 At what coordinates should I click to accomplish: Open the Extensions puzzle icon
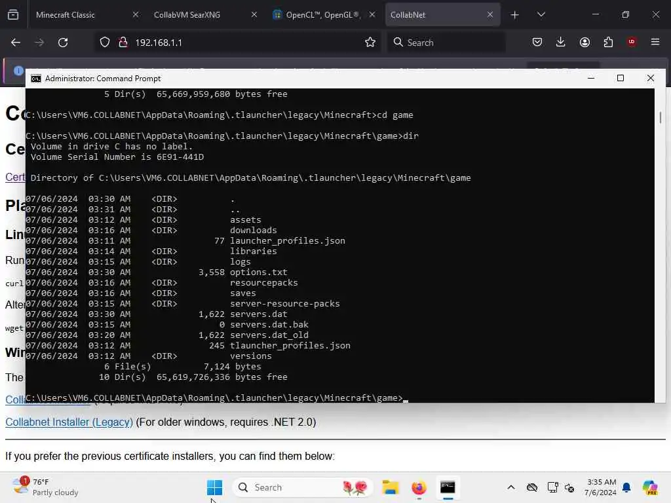[x=608, y=42]
